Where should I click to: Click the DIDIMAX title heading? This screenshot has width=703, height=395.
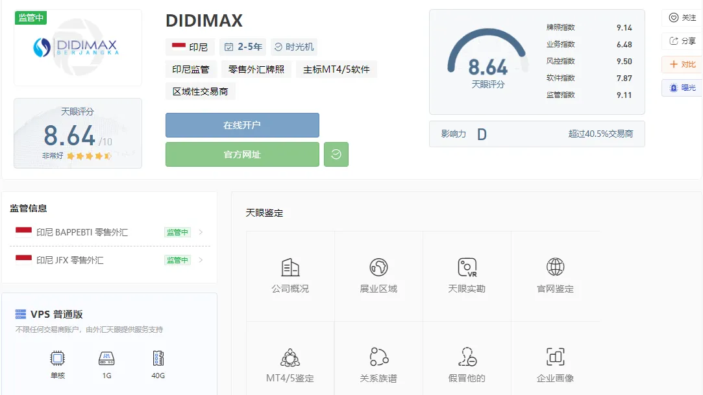click(204, 21)
